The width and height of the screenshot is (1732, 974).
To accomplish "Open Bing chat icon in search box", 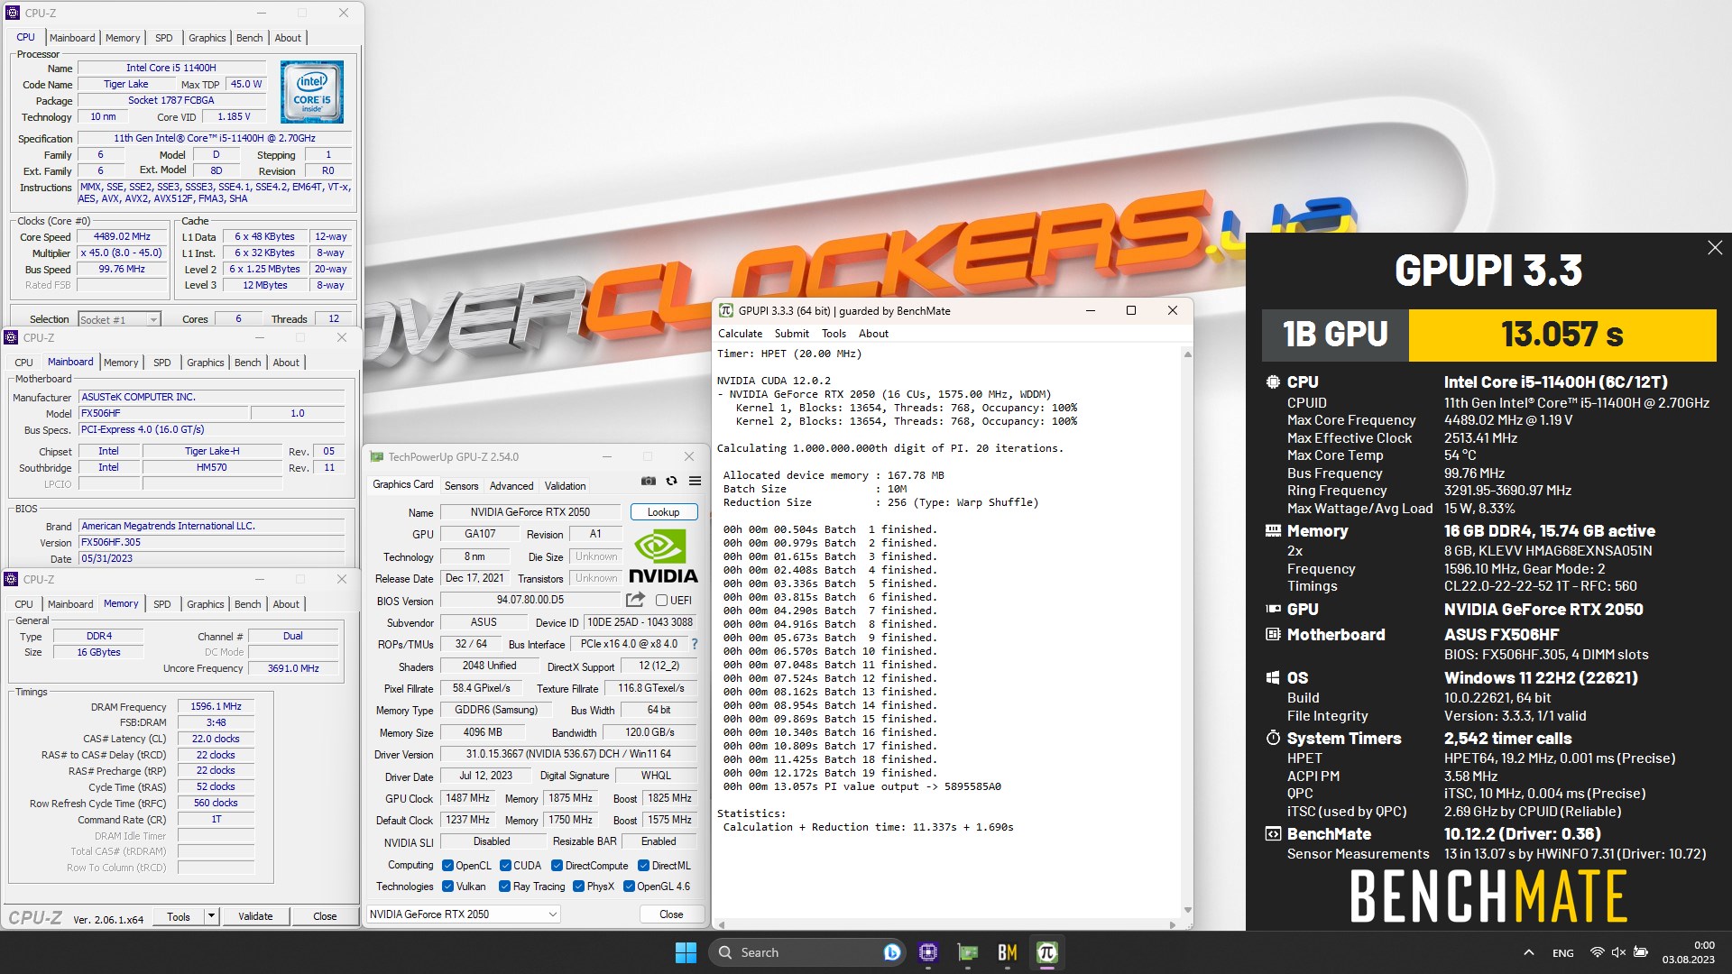I will click(x=891, y=952).
